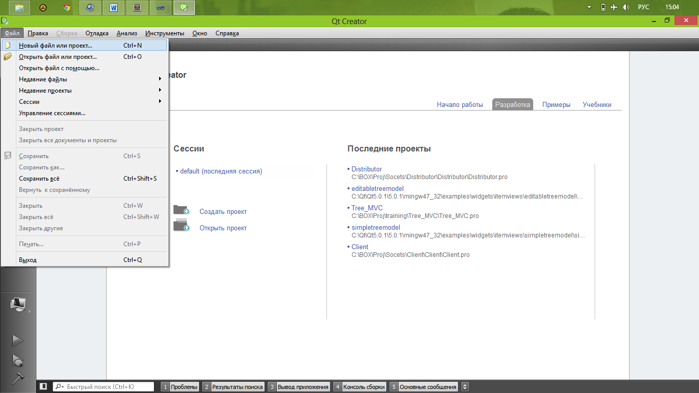Open the volume control tray icon
699x393 pixels.
tap(626, 7)
